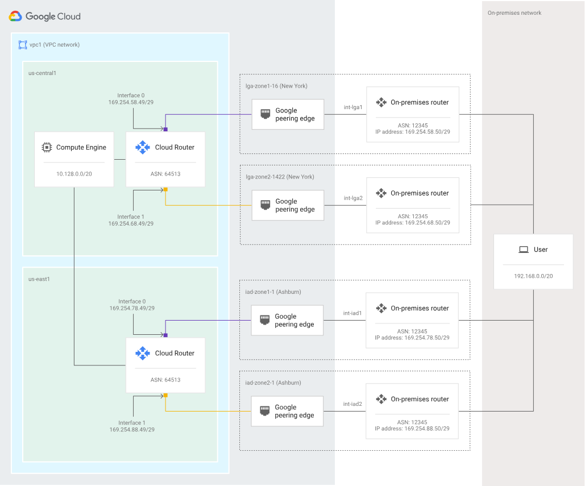Click on-premises router icon with IP 169.254.68.50/29
Viewport: 585px width, 486px height.
tap(381, 193)
